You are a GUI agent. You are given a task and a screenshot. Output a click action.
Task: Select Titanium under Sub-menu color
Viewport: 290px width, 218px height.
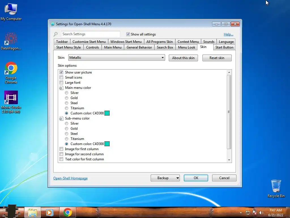tap(67, 139)
